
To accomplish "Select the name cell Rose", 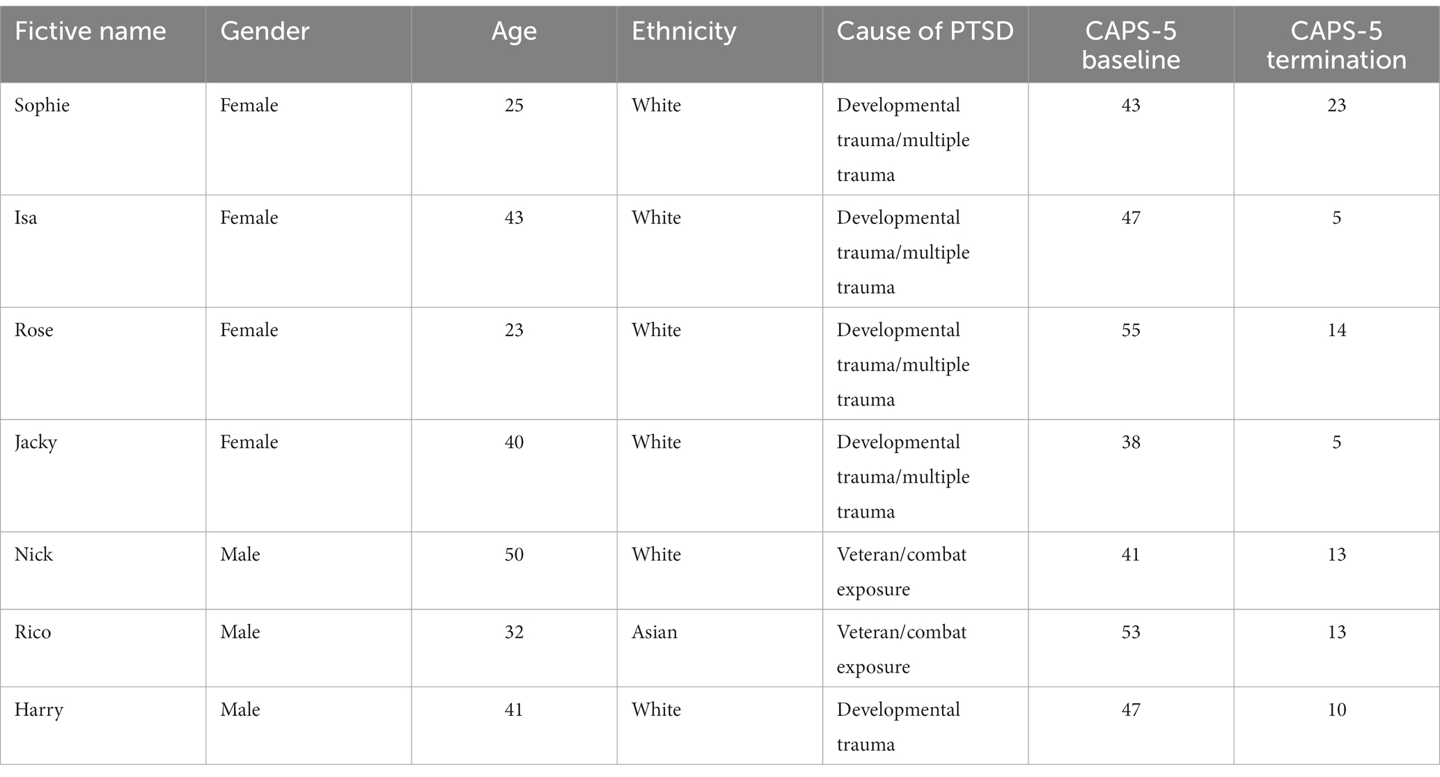I will [x=34, y=330].
